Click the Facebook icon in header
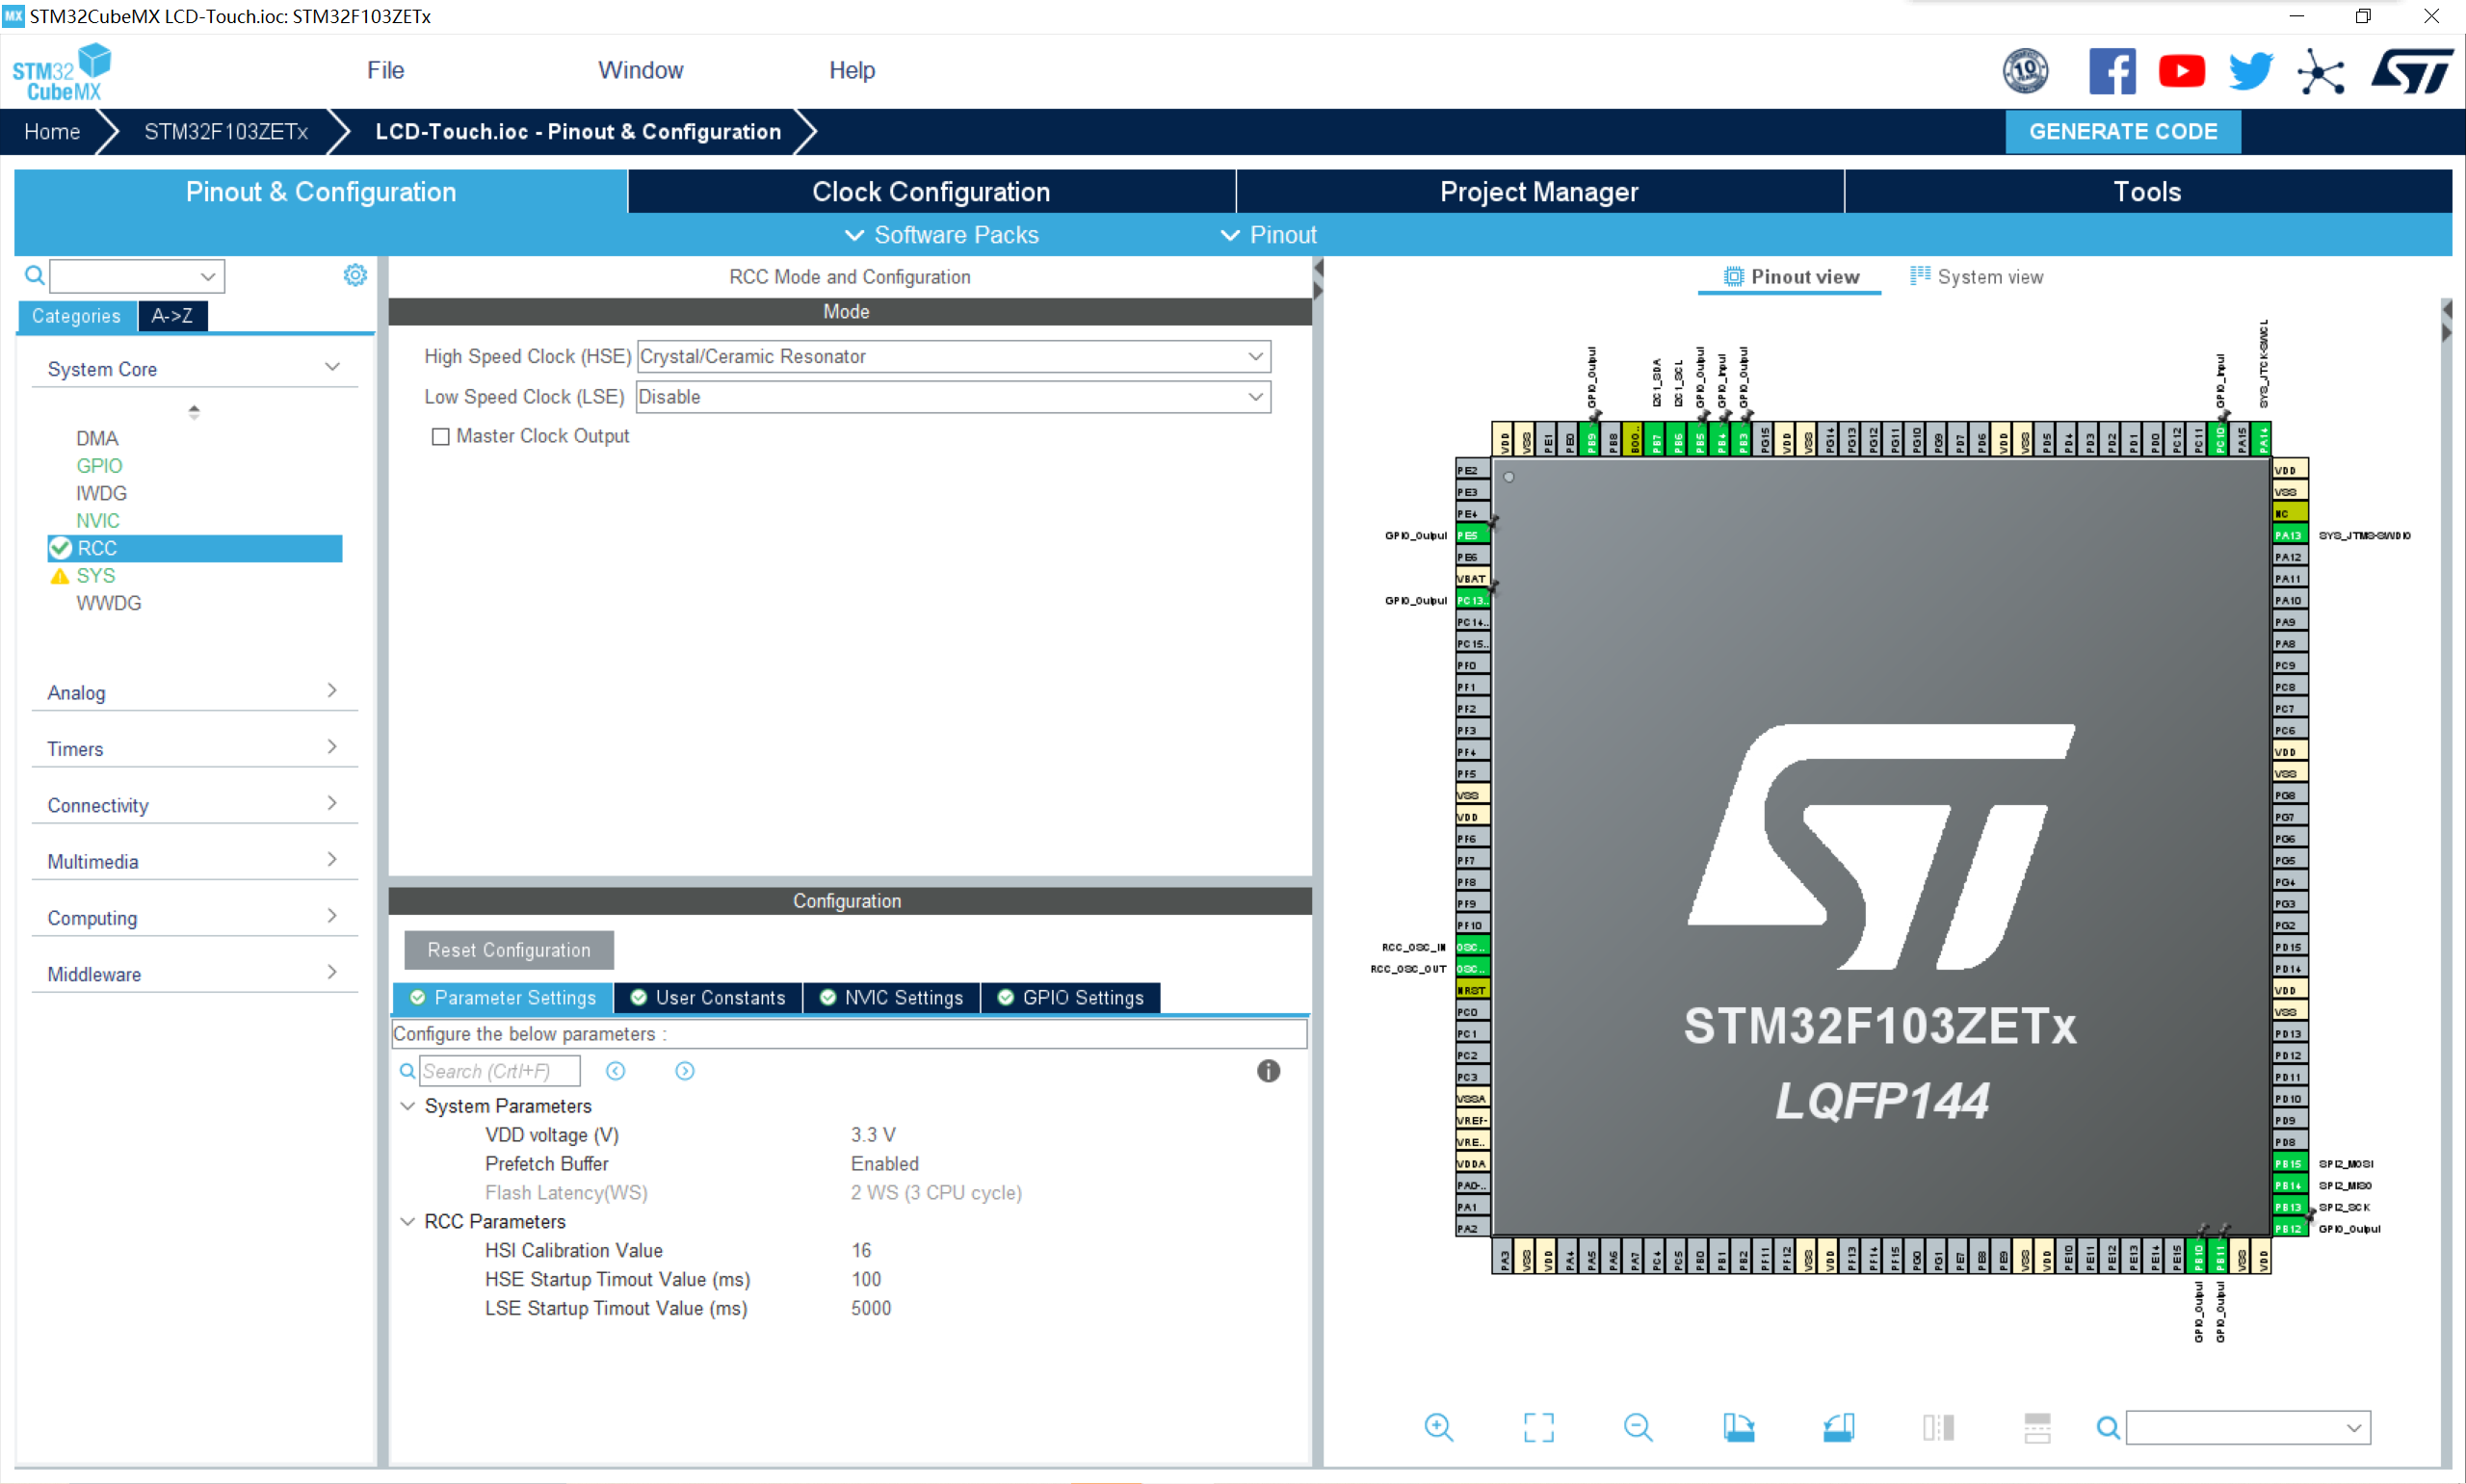Viewport: 2466px width, 1484px height. coord(2112,71)
